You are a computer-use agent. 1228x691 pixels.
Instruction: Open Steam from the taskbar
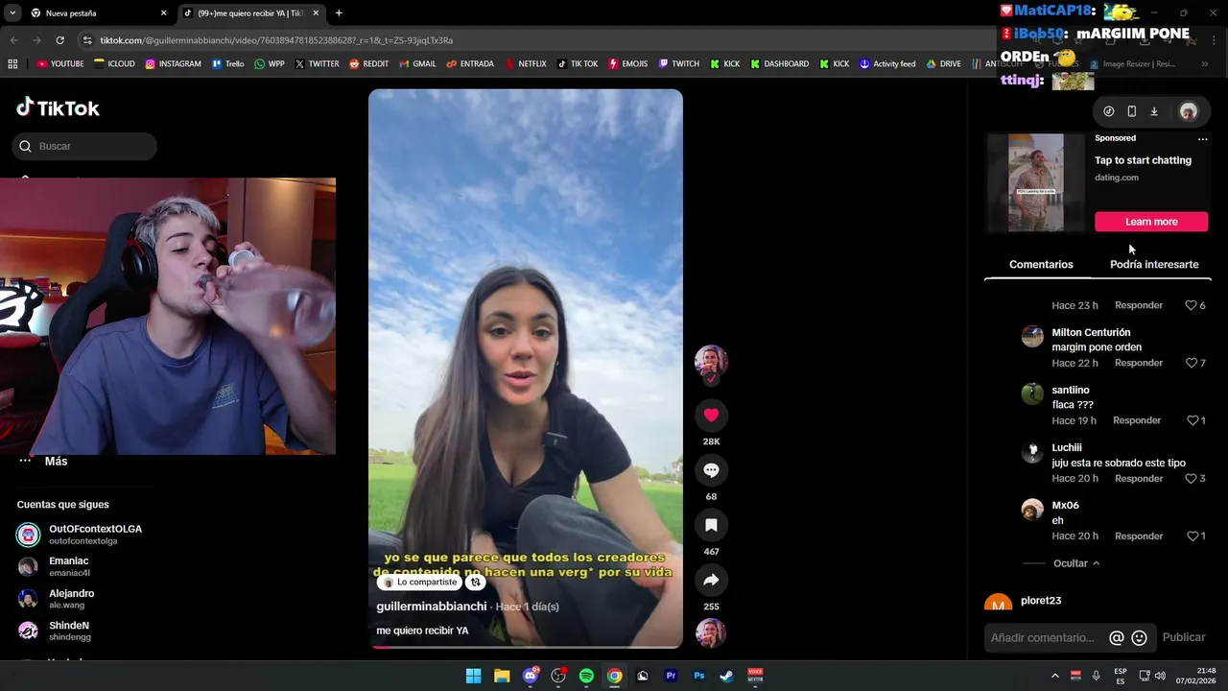[727, 676]
